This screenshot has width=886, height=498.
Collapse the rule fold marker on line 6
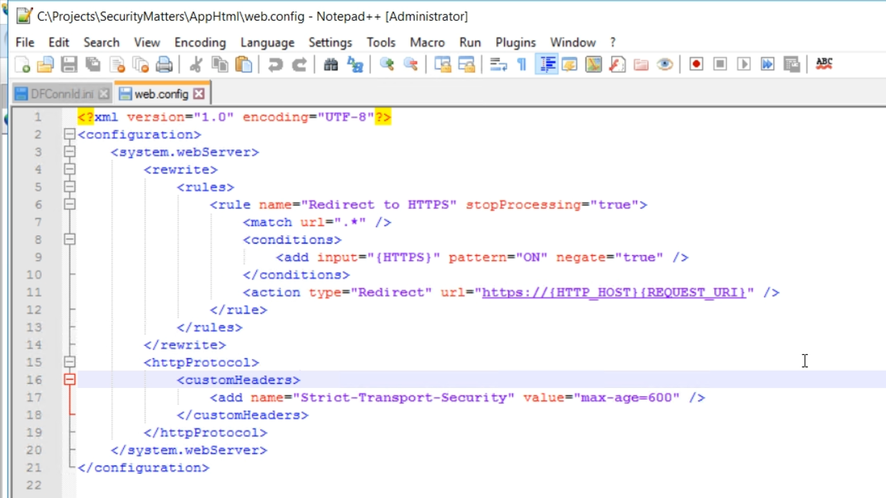69,205
